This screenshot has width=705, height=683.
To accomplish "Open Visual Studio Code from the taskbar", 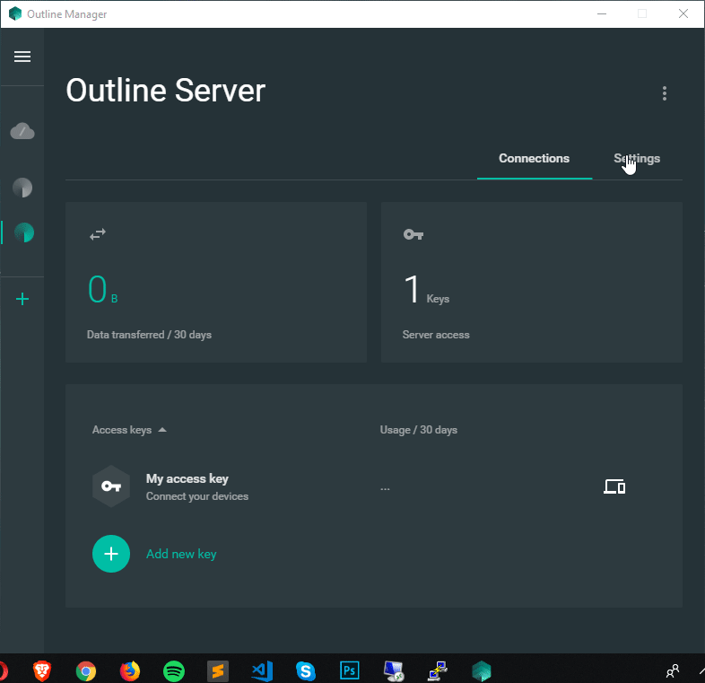I will (262, 671).
